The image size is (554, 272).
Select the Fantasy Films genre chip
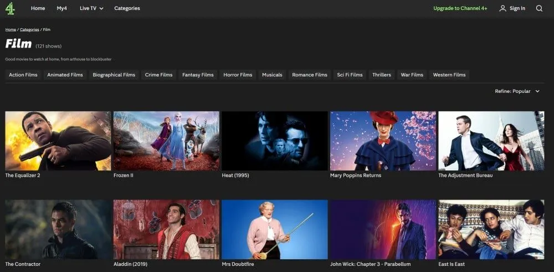click(x=198, y=75)
